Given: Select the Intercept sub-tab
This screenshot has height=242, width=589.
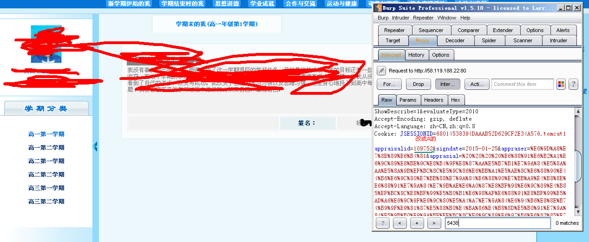Looking at the screenshot, I should tap(391, 55).
